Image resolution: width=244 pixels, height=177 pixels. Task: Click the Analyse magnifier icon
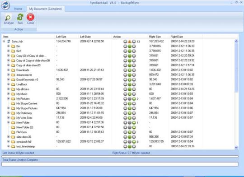coord(8,18)
